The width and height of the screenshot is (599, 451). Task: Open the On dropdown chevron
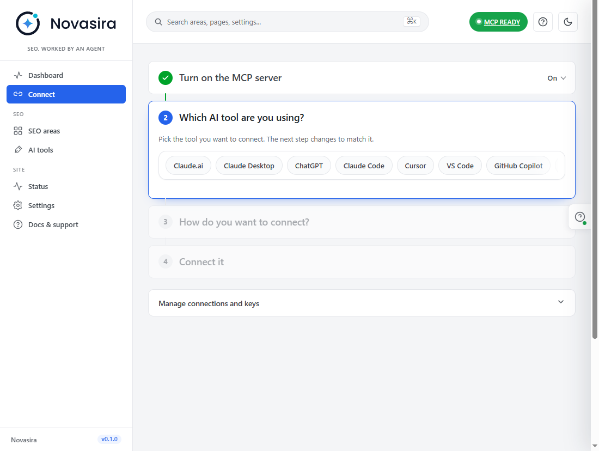[x=563, y=78]
